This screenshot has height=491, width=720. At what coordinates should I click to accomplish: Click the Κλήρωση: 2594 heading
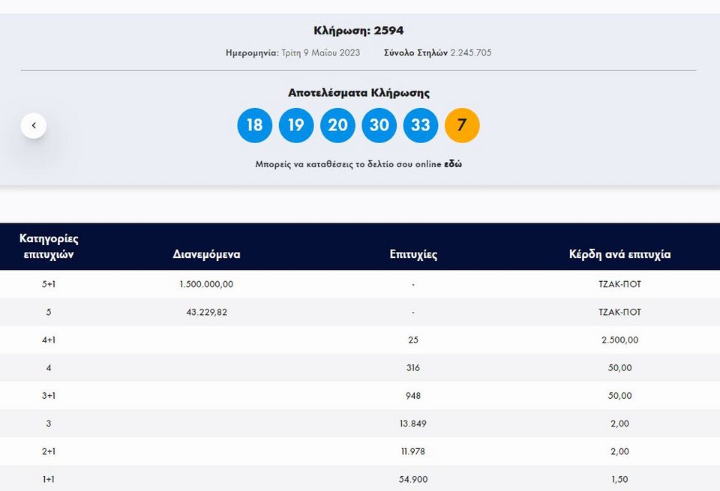coord(358,31)
